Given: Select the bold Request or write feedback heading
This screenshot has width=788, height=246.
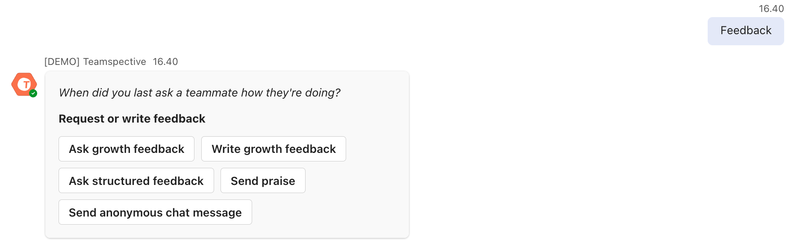Looking at the screenshot, I should pos(132,118).
